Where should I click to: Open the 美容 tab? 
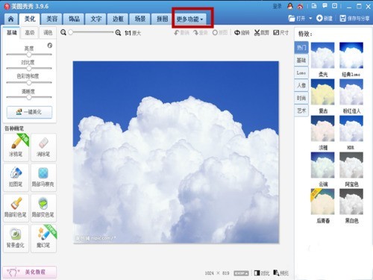(51, 19)
